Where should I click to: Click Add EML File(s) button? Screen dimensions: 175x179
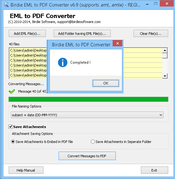coord(27,34)
